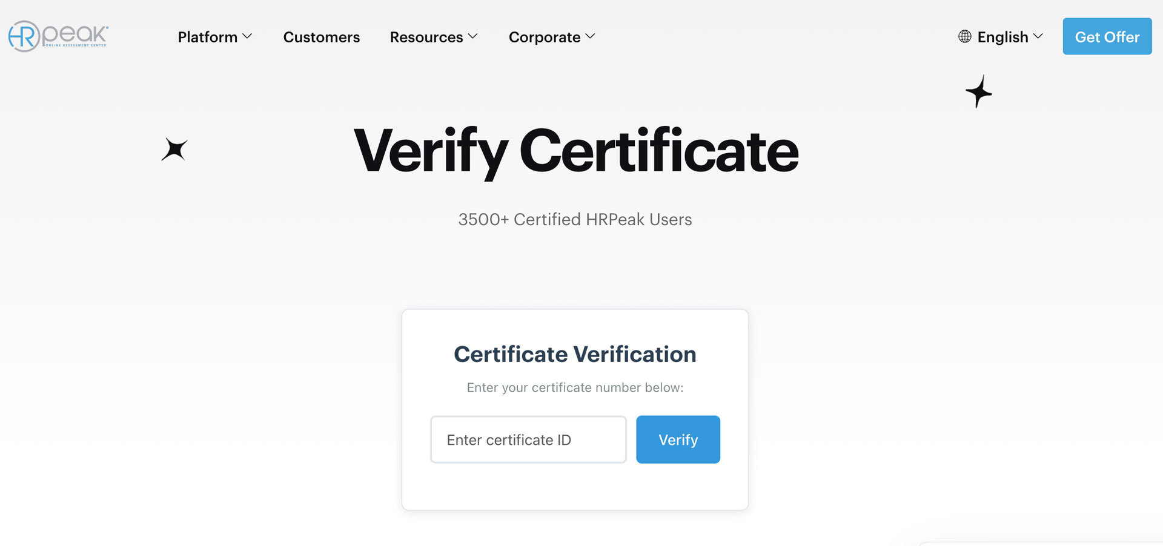Click the 3500+ Certified HRPeak Users text
Screen dimensions: 1163x546
click(x=575, y=219)
